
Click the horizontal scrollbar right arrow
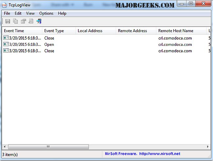(208, 147)
